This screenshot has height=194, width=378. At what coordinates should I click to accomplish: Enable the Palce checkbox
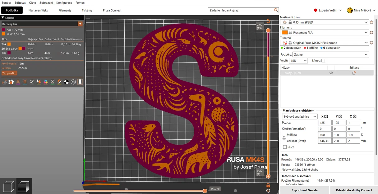point(285,147)
